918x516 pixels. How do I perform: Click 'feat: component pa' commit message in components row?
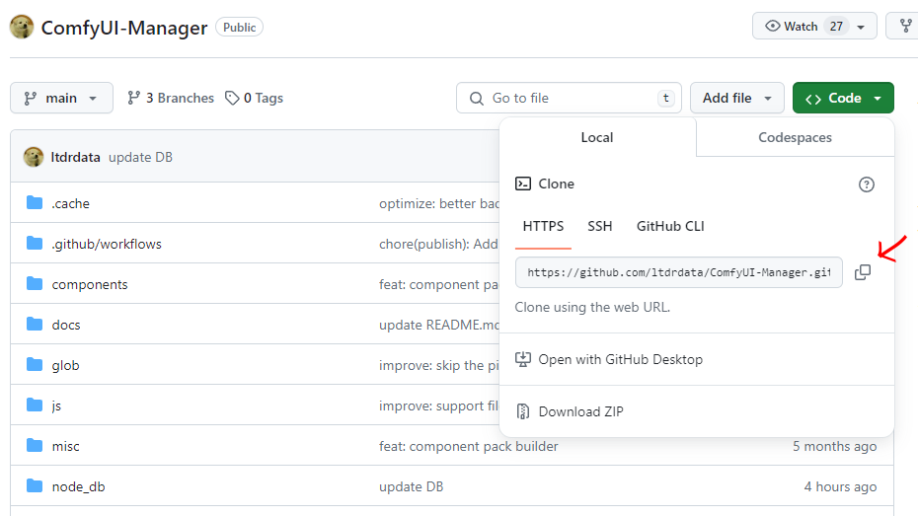click(439, 284)
